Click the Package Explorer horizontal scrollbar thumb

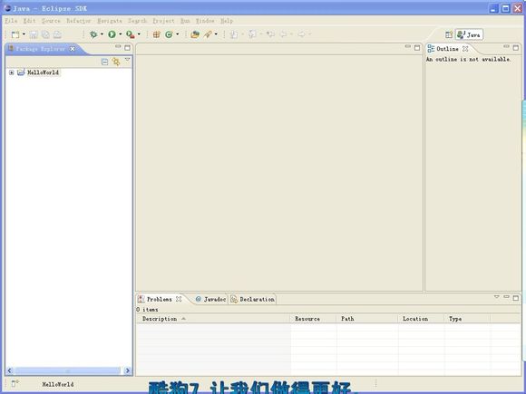[x=67, y=370]
